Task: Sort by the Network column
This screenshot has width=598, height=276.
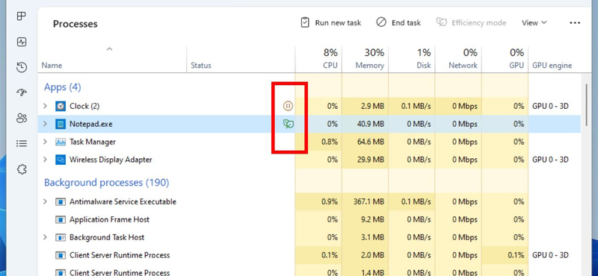Action: tap(458, 60)
